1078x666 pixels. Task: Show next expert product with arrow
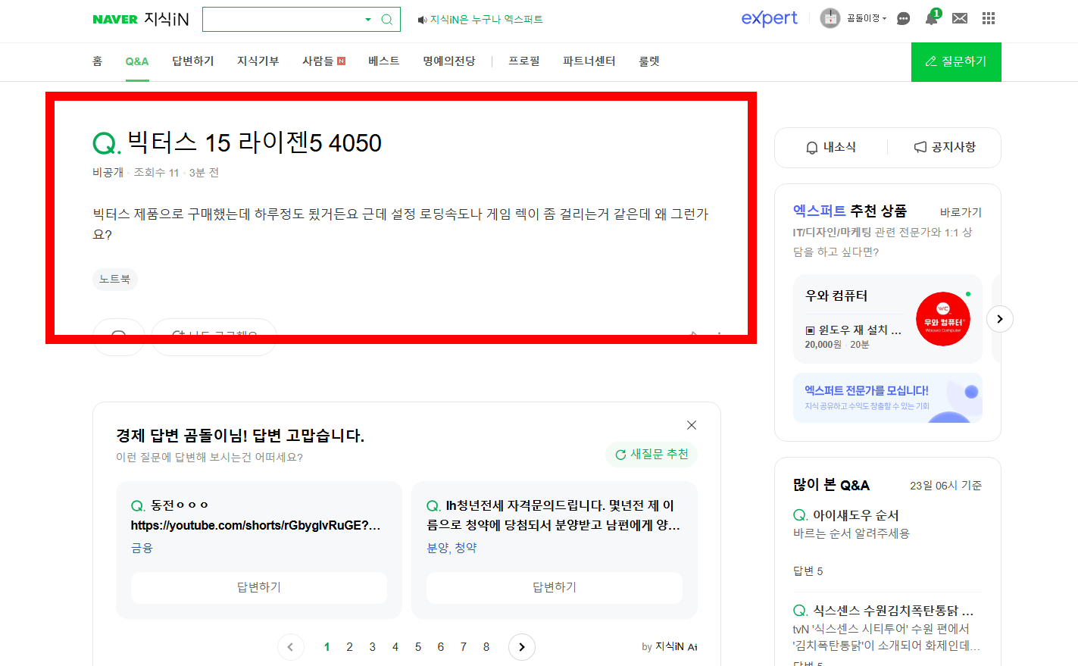click(x=1000, y=319)
